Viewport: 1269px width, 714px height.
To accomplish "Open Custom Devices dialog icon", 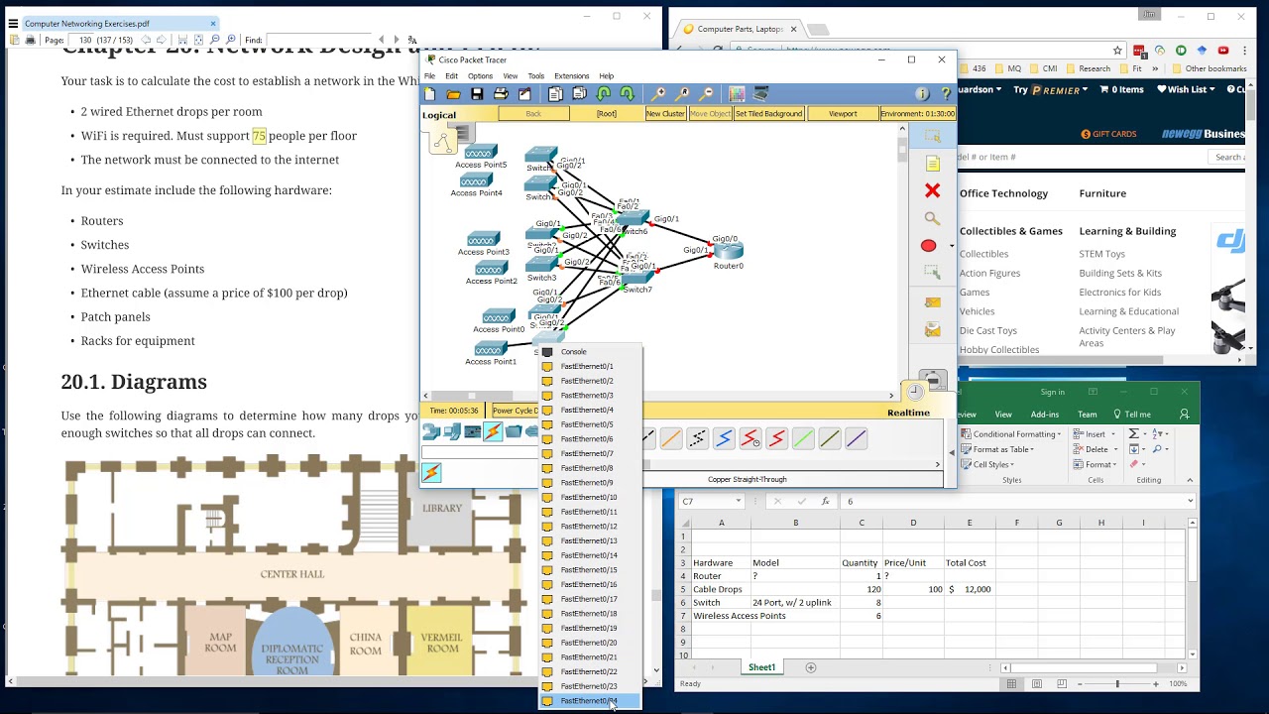I will click(x=761, y=94).
